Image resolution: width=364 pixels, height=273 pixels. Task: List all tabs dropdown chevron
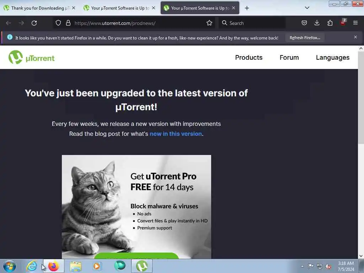point(307,8)
